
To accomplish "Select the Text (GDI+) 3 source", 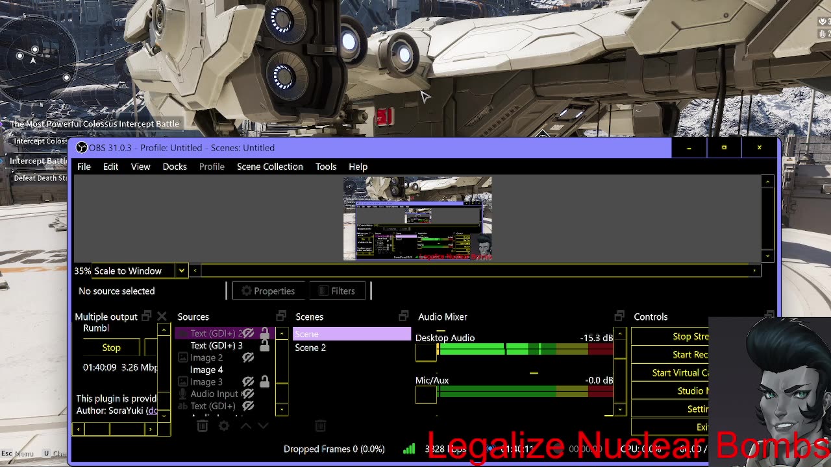I will pos(216,346).
